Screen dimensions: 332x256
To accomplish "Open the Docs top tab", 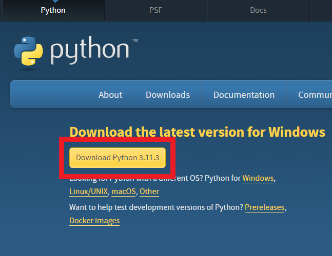I will coord(258,10).
